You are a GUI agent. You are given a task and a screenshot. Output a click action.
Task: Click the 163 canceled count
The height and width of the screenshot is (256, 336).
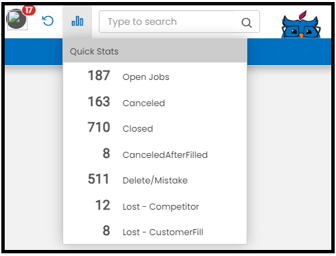99,101
